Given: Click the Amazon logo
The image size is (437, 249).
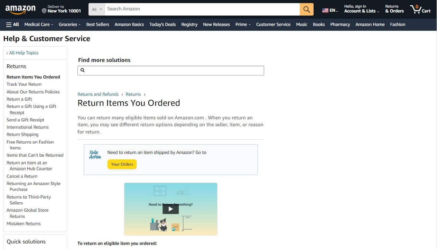Looking at the screenshot, I should click(x=20, y=9).
